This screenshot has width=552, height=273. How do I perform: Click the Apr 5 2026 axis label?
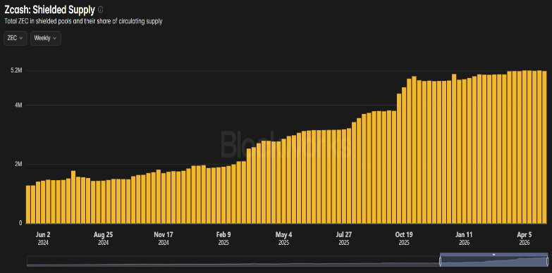[x=525, y=238]
